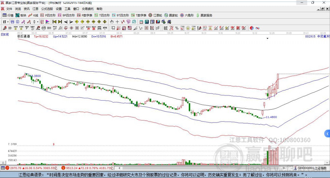This screenshot has height=178, width=330.
Task: Click the small black triangle marker above chart
Action: (x=267, y=39)
